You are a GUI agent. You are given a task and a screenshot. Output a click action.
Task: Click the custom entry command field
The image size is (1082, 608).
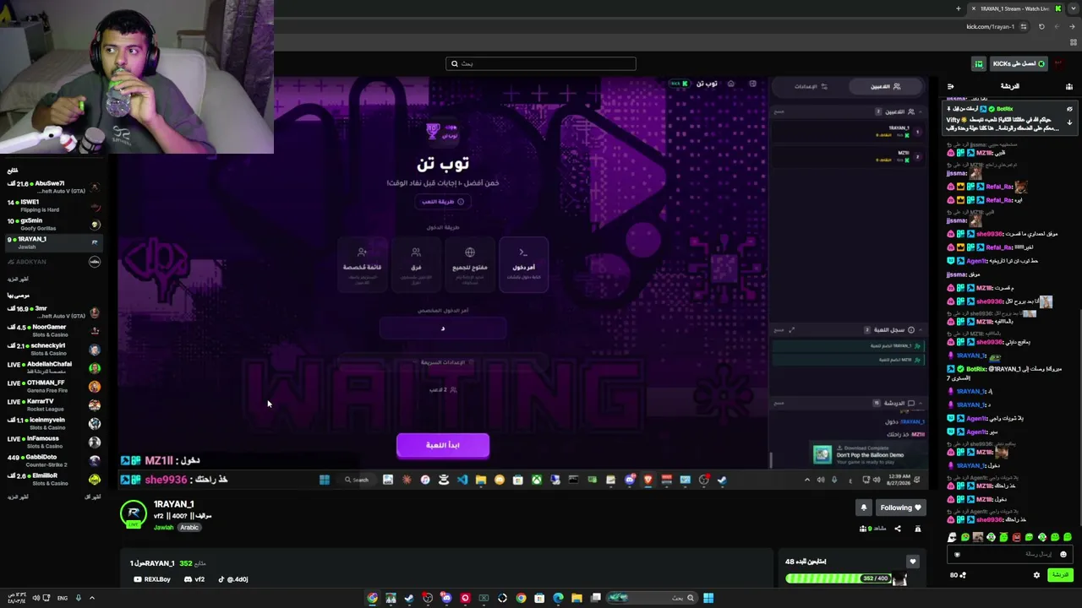click(443, 328)
